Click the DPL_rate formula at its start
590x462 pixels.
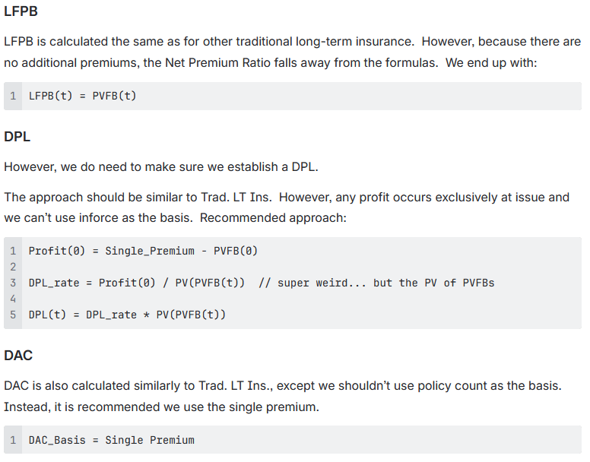(55, 283)
